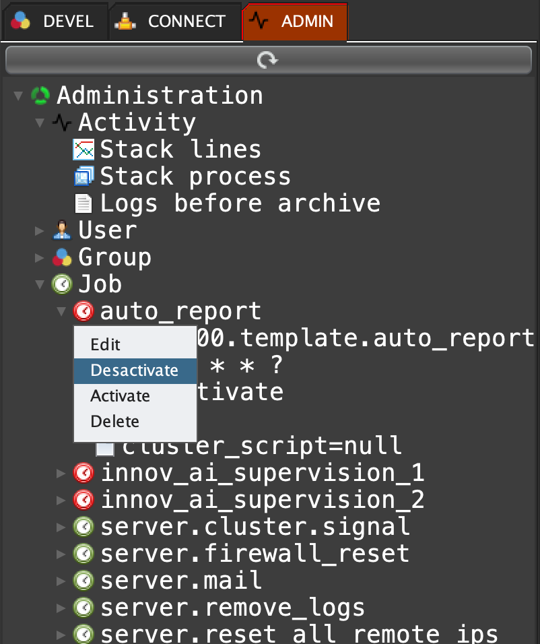Screen dimensions: 540x644
Task: Click the Stack lines chart icon
Action: [83, 149]
